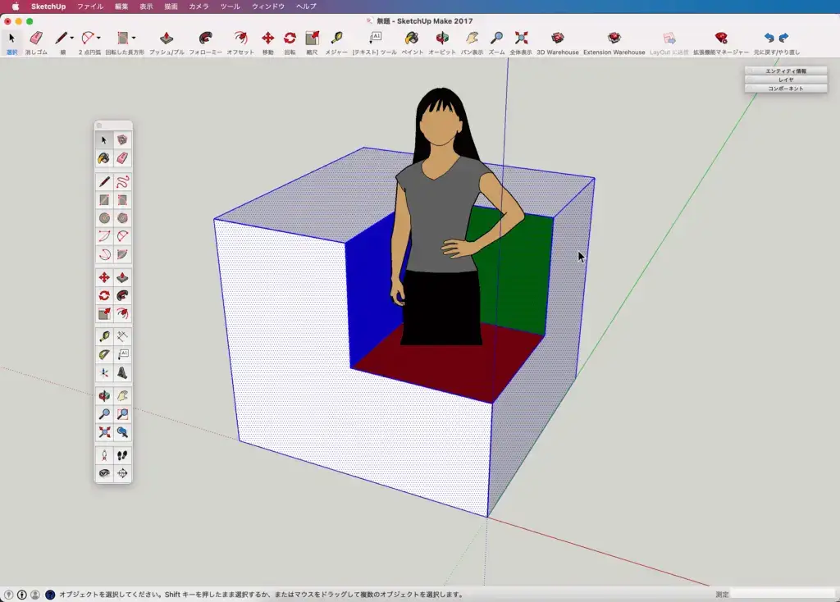Select the Section Plane tool

coord(122,473)
